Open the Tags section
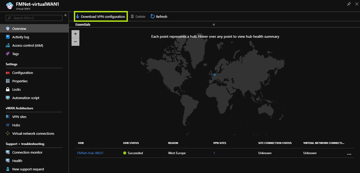Screen dimensions: 360x173 click(15, 54)
